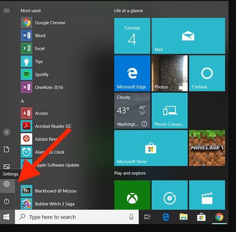Click the Most used heading
Image resolution: width=236 pixels, height=232 pixels.
pyautogui.click(x=31, y=11)
